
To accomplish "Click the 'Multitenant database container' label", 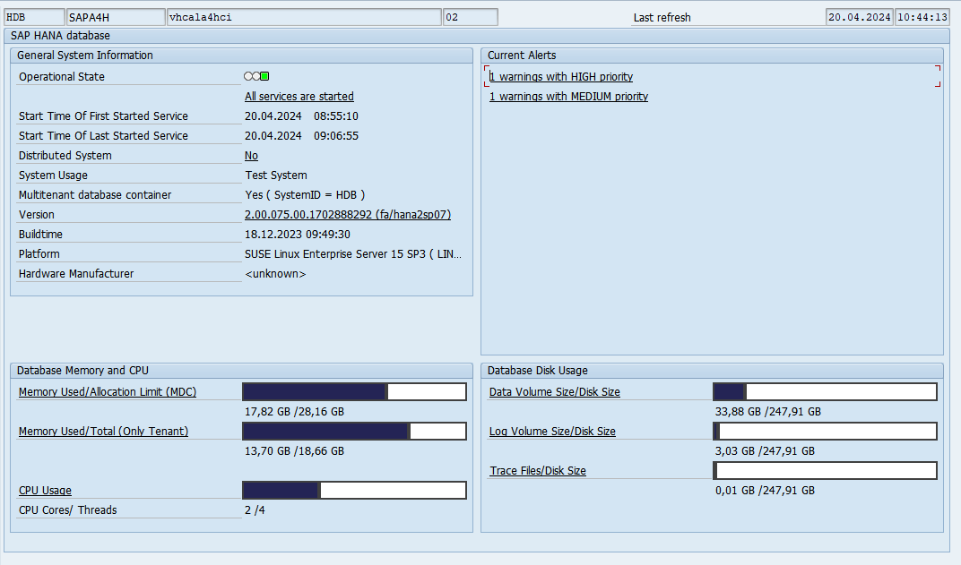I will [95, 194].
